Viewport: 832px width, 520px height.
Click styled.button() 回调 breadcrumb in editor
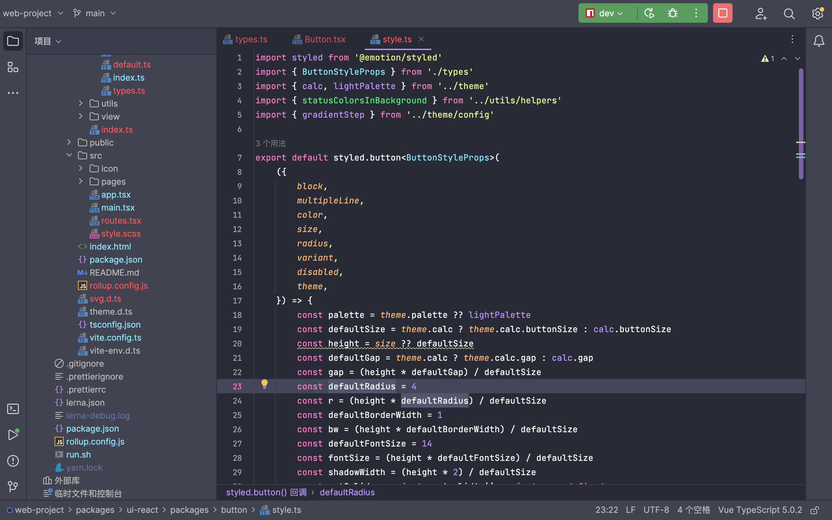tap(266, 492)
